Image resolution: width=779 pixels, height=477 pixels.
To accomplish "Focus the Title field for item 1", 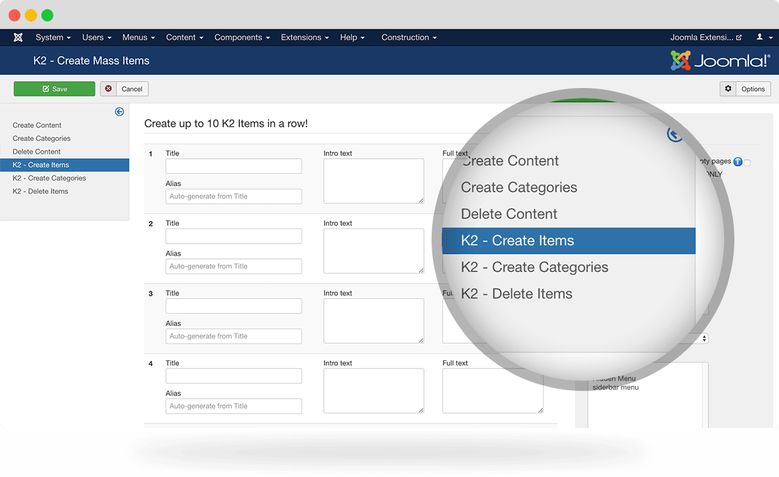I will tap(233, 166).
